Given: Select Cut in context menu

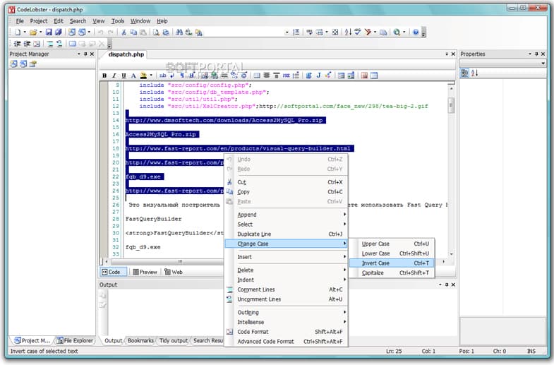Looking at the screenshot, I should click(x=287, y=182).
